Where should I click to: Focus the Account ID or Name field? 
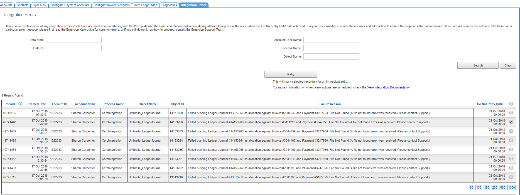pyautogui.click(x=331, y=40)
